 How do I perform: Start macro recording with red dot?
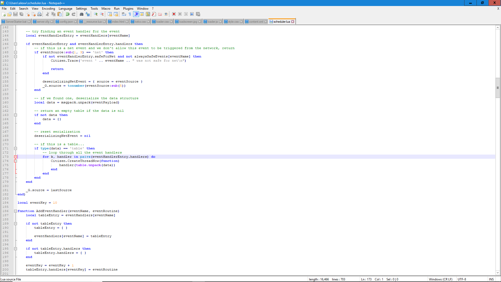(x=174, y=14)
